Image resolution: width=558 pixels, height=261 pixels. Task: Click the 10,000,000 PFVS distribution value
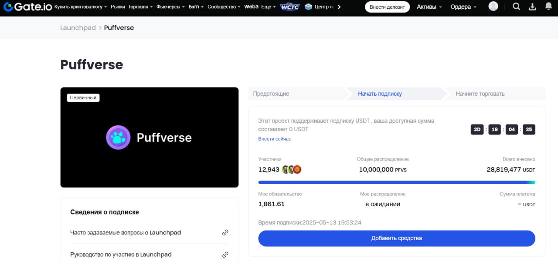[x=383, y=170]
